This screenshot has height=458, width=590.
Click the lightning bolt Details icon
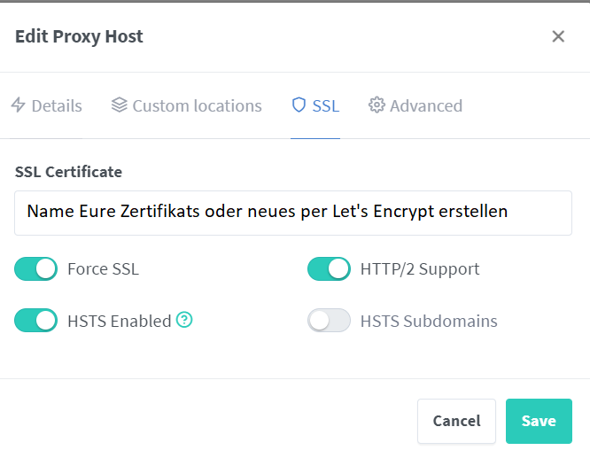(18, 105)
